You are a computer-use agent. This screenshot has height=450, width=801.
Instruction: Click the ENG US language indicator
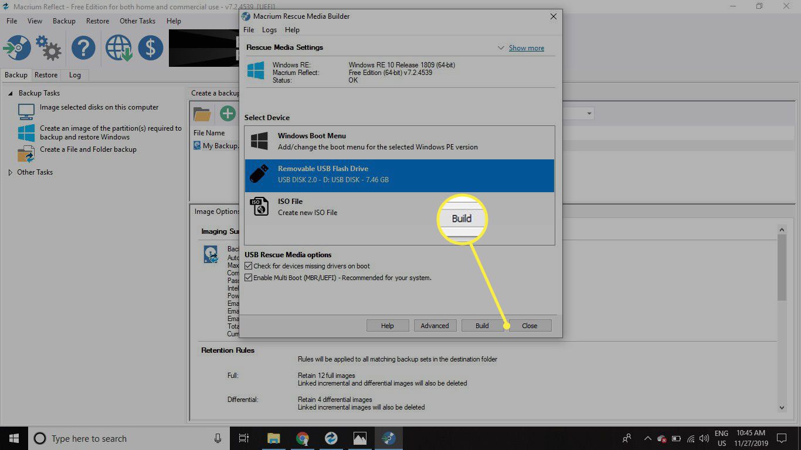tap(721, 438)
